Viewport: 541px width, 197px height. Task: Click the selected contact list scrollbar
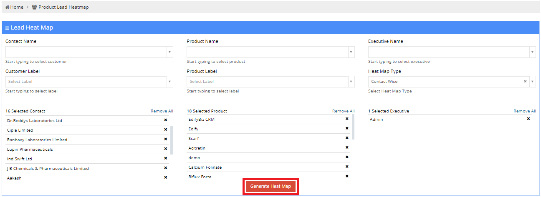coord(172,140)
